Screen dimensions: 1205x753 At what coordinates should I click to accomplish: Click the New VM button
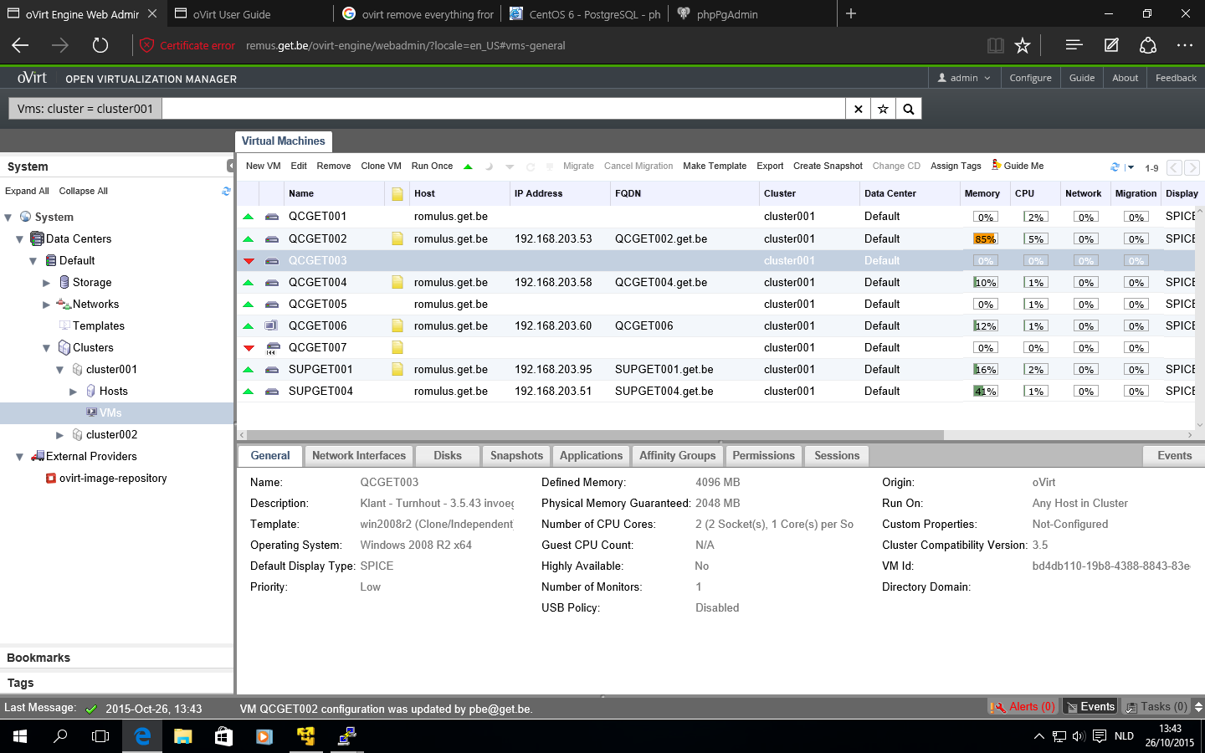(x=263, y=166)
